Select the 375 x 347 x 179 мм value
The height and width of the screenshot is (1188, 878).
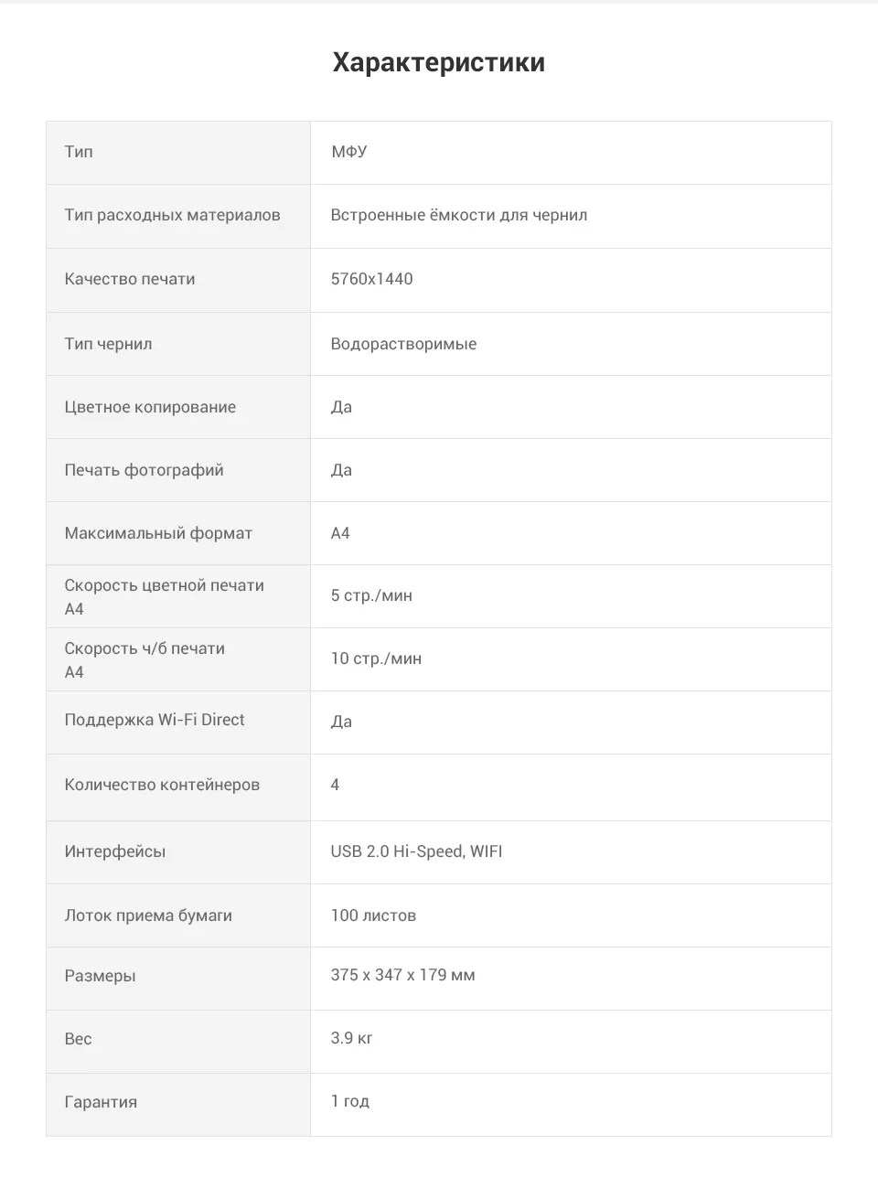(x=402, y=975)
